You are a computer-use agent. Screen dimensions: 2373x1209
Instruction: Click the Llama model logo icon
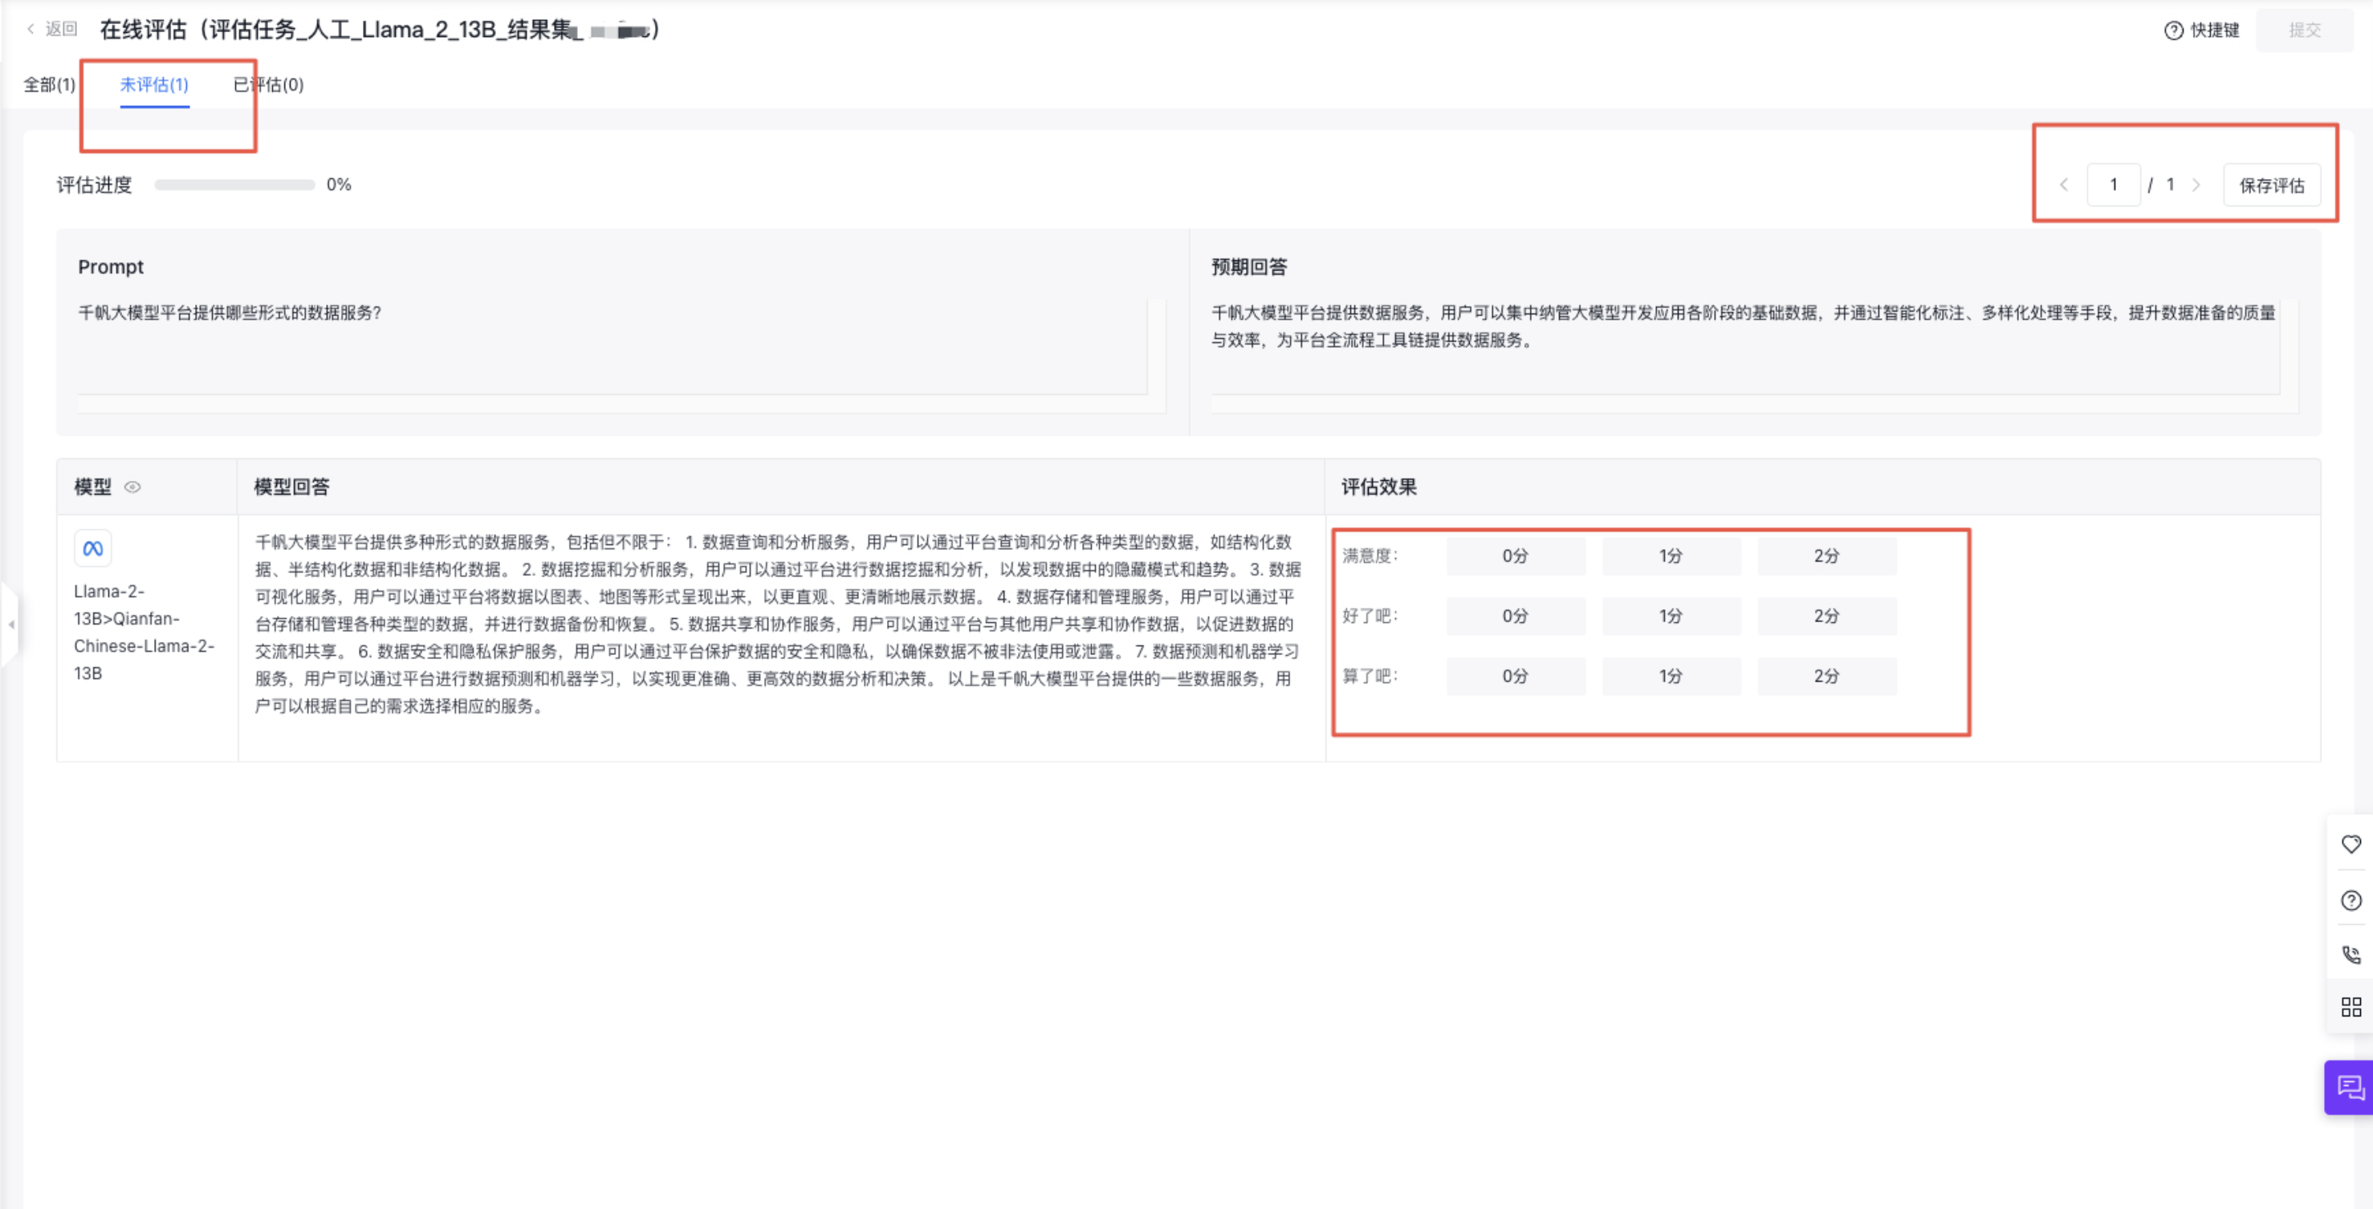tap(93, 549)
